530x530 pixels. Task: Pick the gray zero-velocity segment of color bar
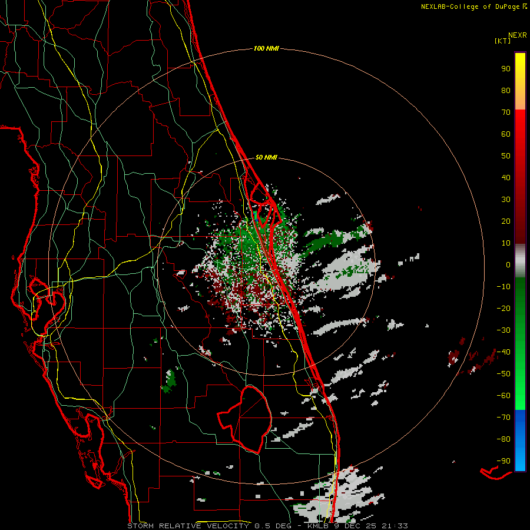pos(520,261)
